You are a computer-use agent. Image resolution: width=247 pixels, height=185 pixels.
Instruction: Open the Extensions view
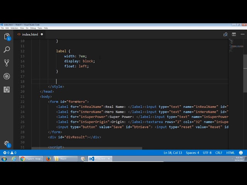click(x=7, y=89)
